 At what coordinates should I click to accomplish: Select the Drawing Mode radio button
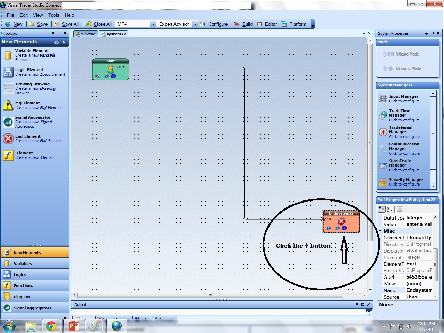pos(385,68)
